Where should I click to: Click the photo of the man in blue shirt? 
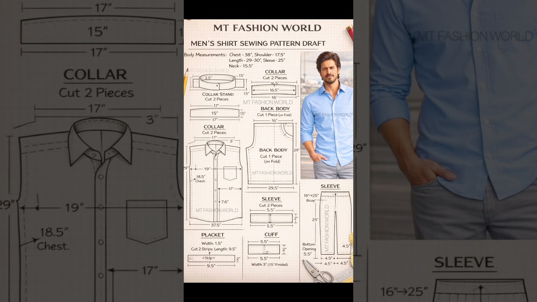click(327, 115)
